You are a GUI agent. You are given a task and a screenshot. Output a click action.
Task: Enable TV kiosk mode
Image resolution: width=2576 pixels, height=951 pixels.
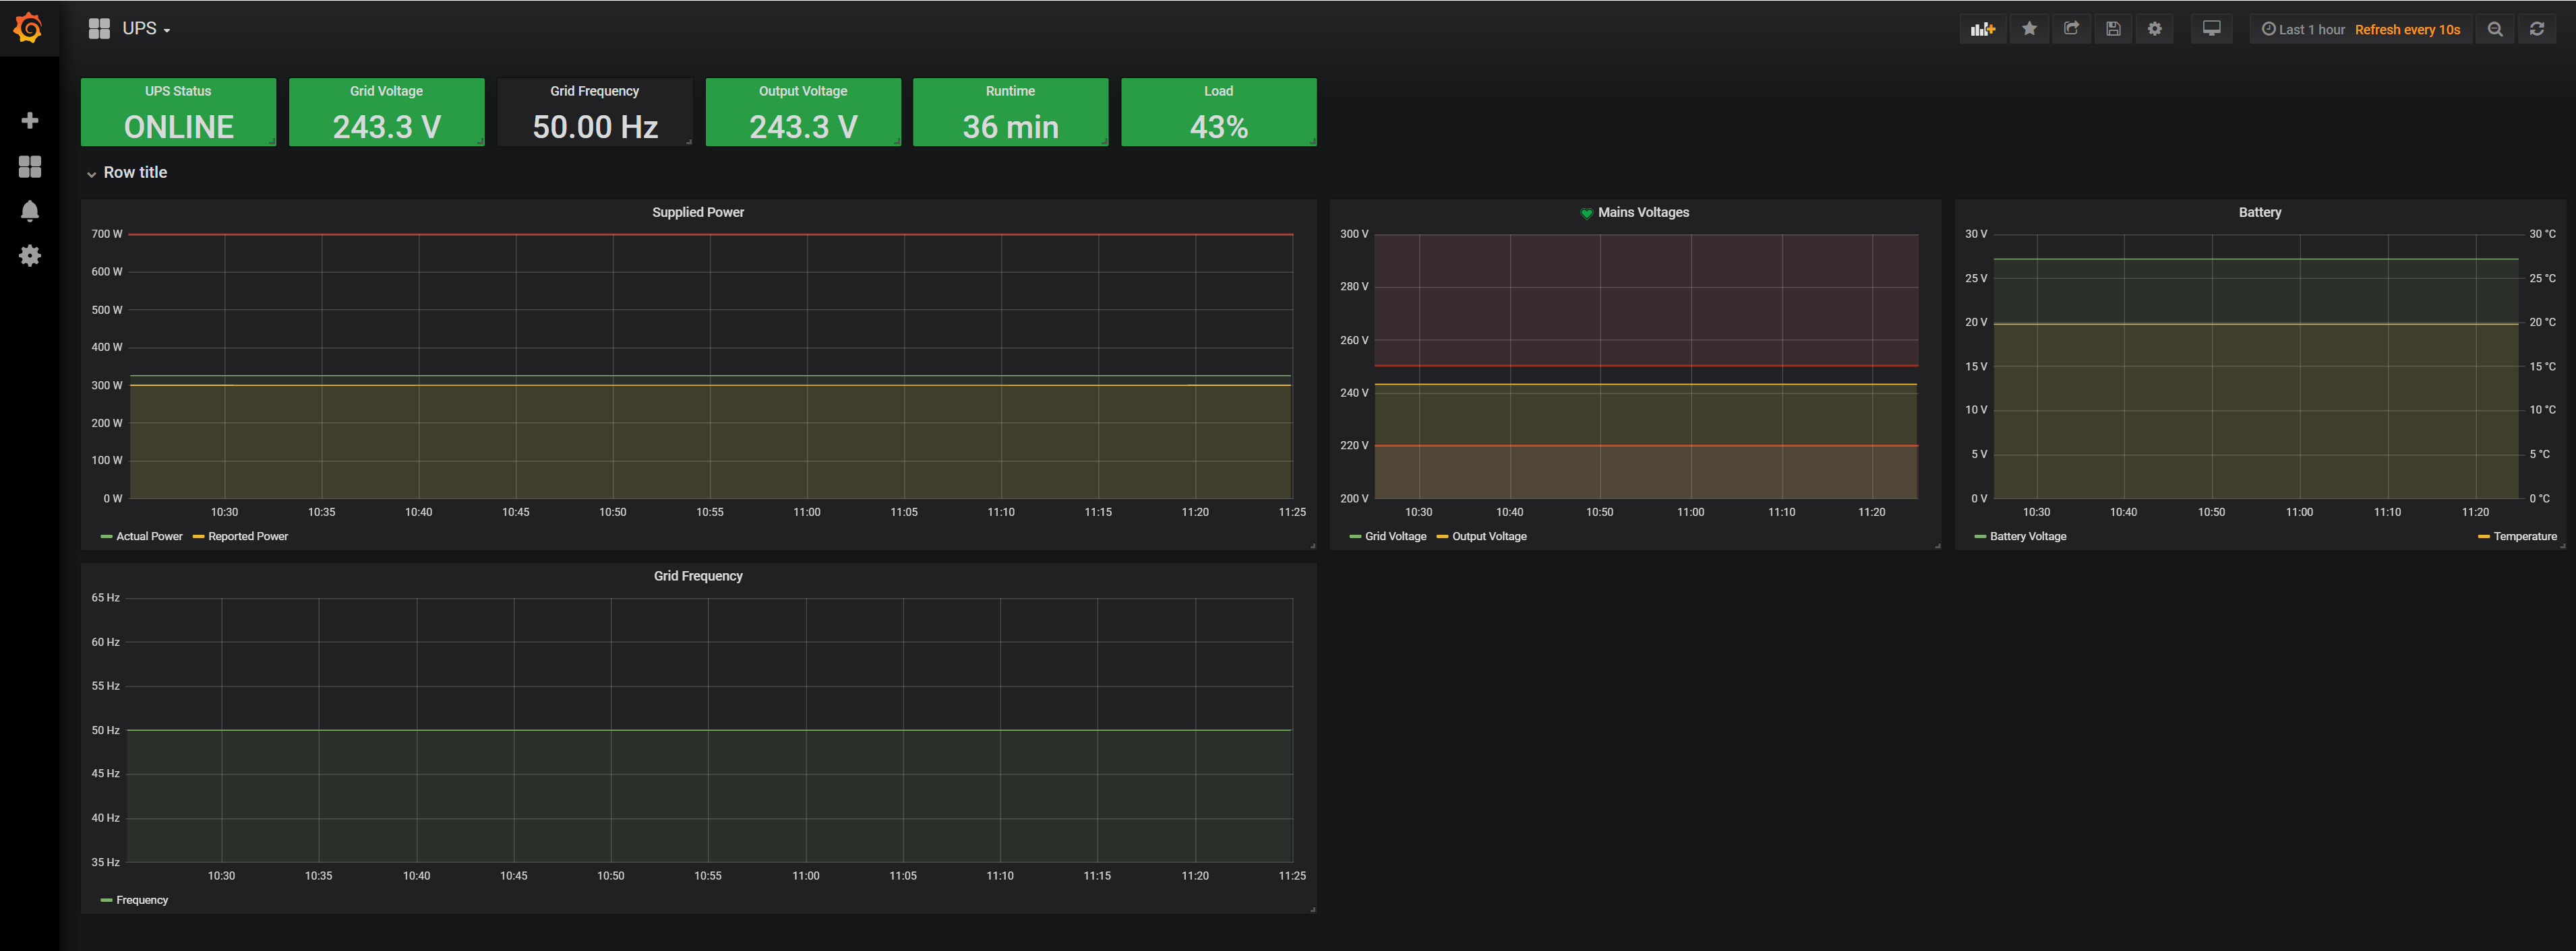point(2211,28)
